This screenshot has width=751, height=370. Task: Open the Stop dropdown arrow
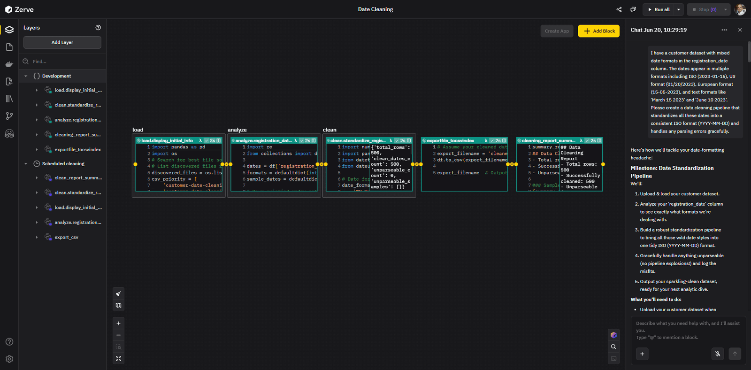725,9
